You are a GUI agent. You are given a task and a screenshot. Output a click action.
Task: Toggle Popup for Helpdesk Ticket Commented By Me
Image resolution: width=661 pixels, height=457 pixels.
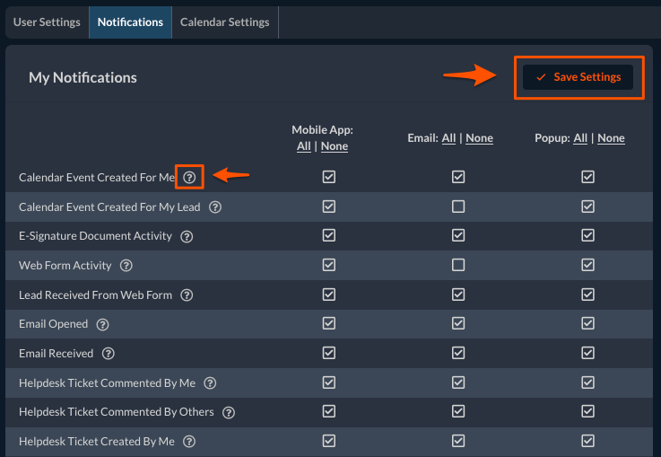click(587, 382)
